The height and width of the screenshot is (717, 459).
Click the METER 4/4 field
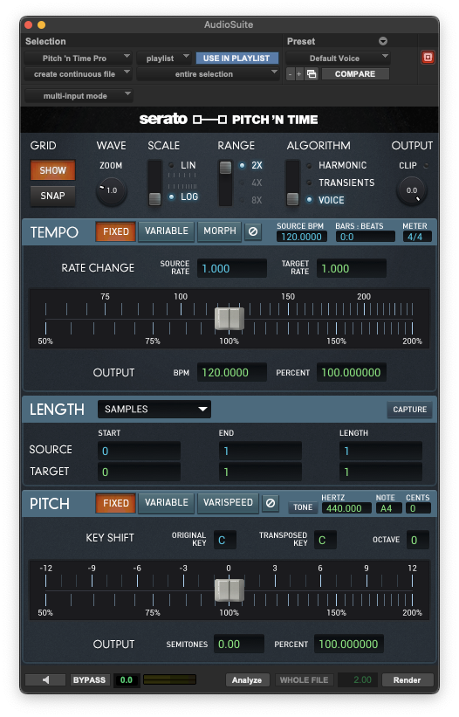[x=417, y=237]
